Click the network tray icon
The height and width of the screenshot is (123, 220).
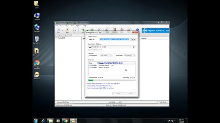point(172,121)
